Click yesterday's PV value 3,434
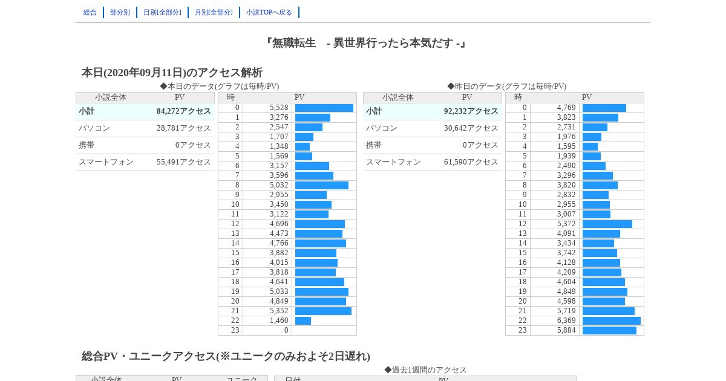The image size is (726, 381). click(x=566, y=244)
